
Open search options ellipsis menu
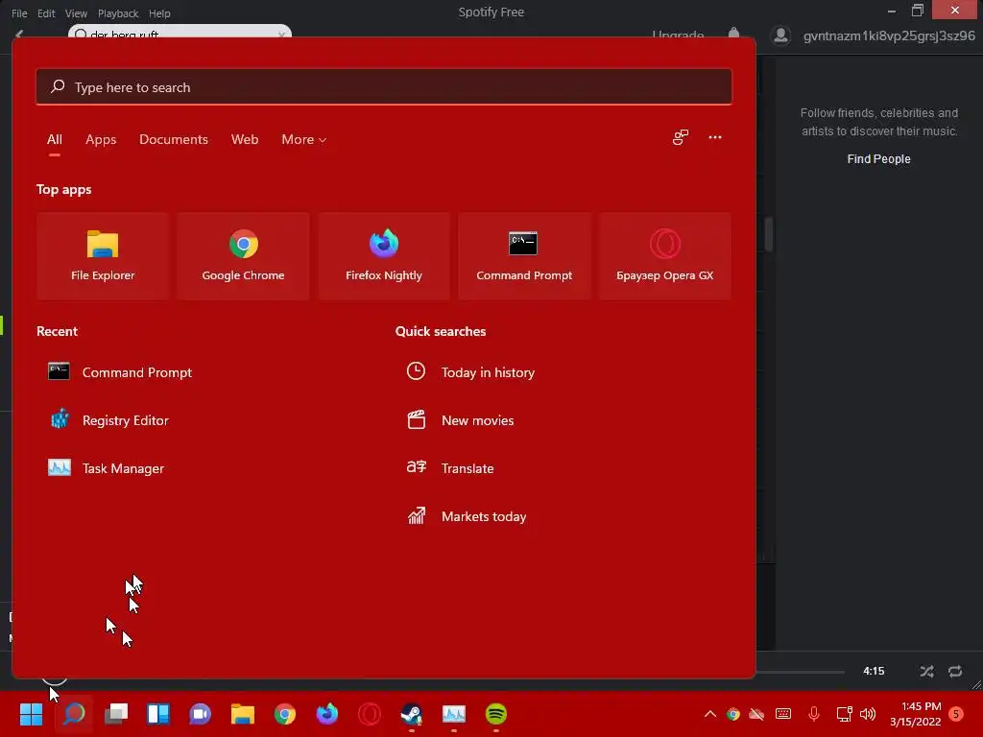point(714,137)
